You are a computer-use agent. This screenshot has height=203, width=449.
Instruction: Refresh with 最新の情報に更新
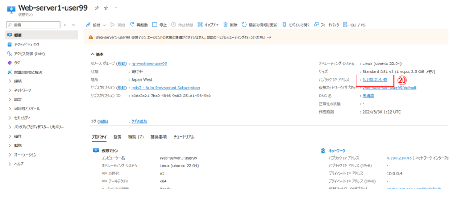[260, 25]
